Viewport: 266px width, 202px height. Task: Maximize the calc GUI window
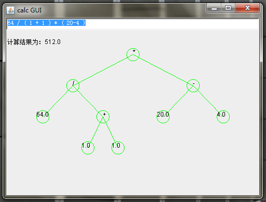(228, 8)
